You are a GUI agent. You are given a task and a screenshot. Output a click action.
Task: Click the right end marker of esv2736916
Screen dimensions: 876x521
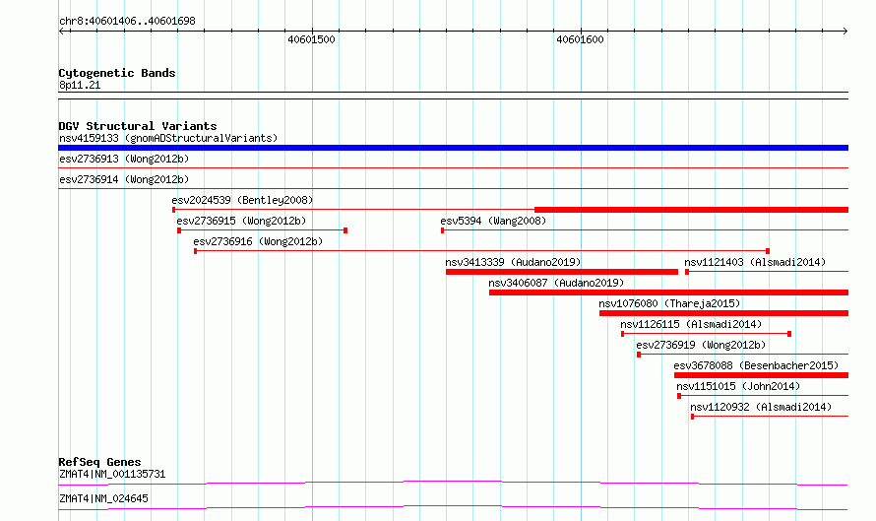coord(768,251)
